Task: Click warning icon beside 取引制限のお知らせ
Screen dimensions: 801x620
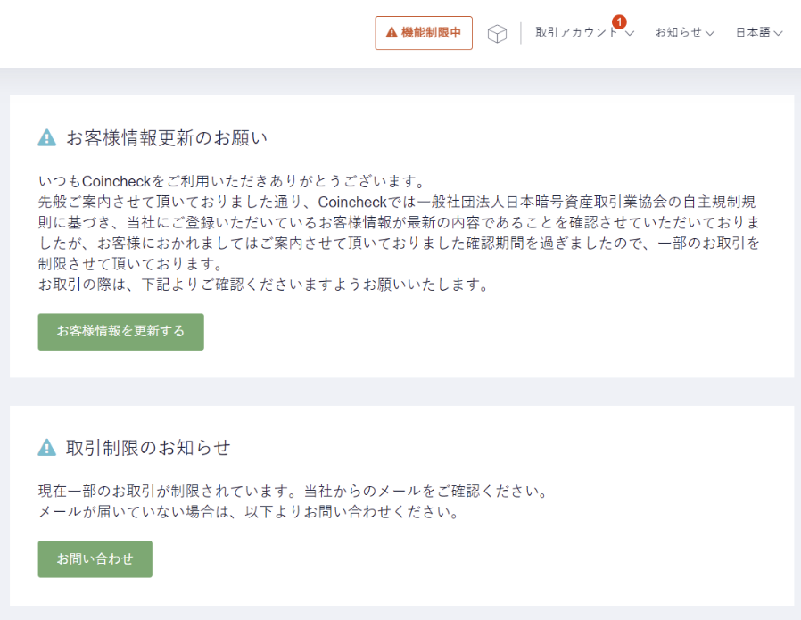Action: (x=47, y=447)
